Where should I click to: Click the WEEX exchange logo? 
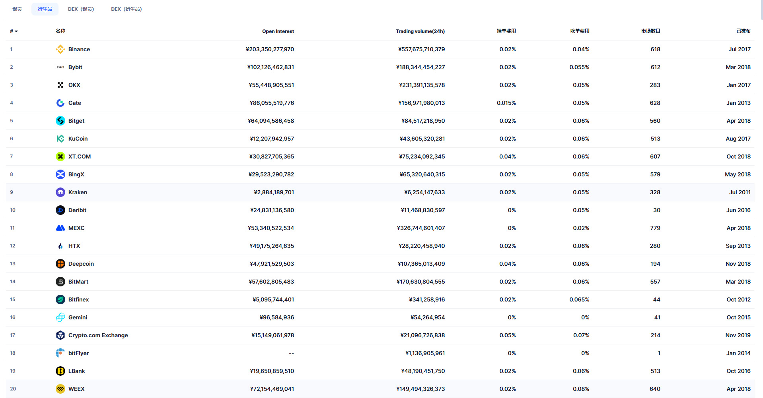(60, 389)
